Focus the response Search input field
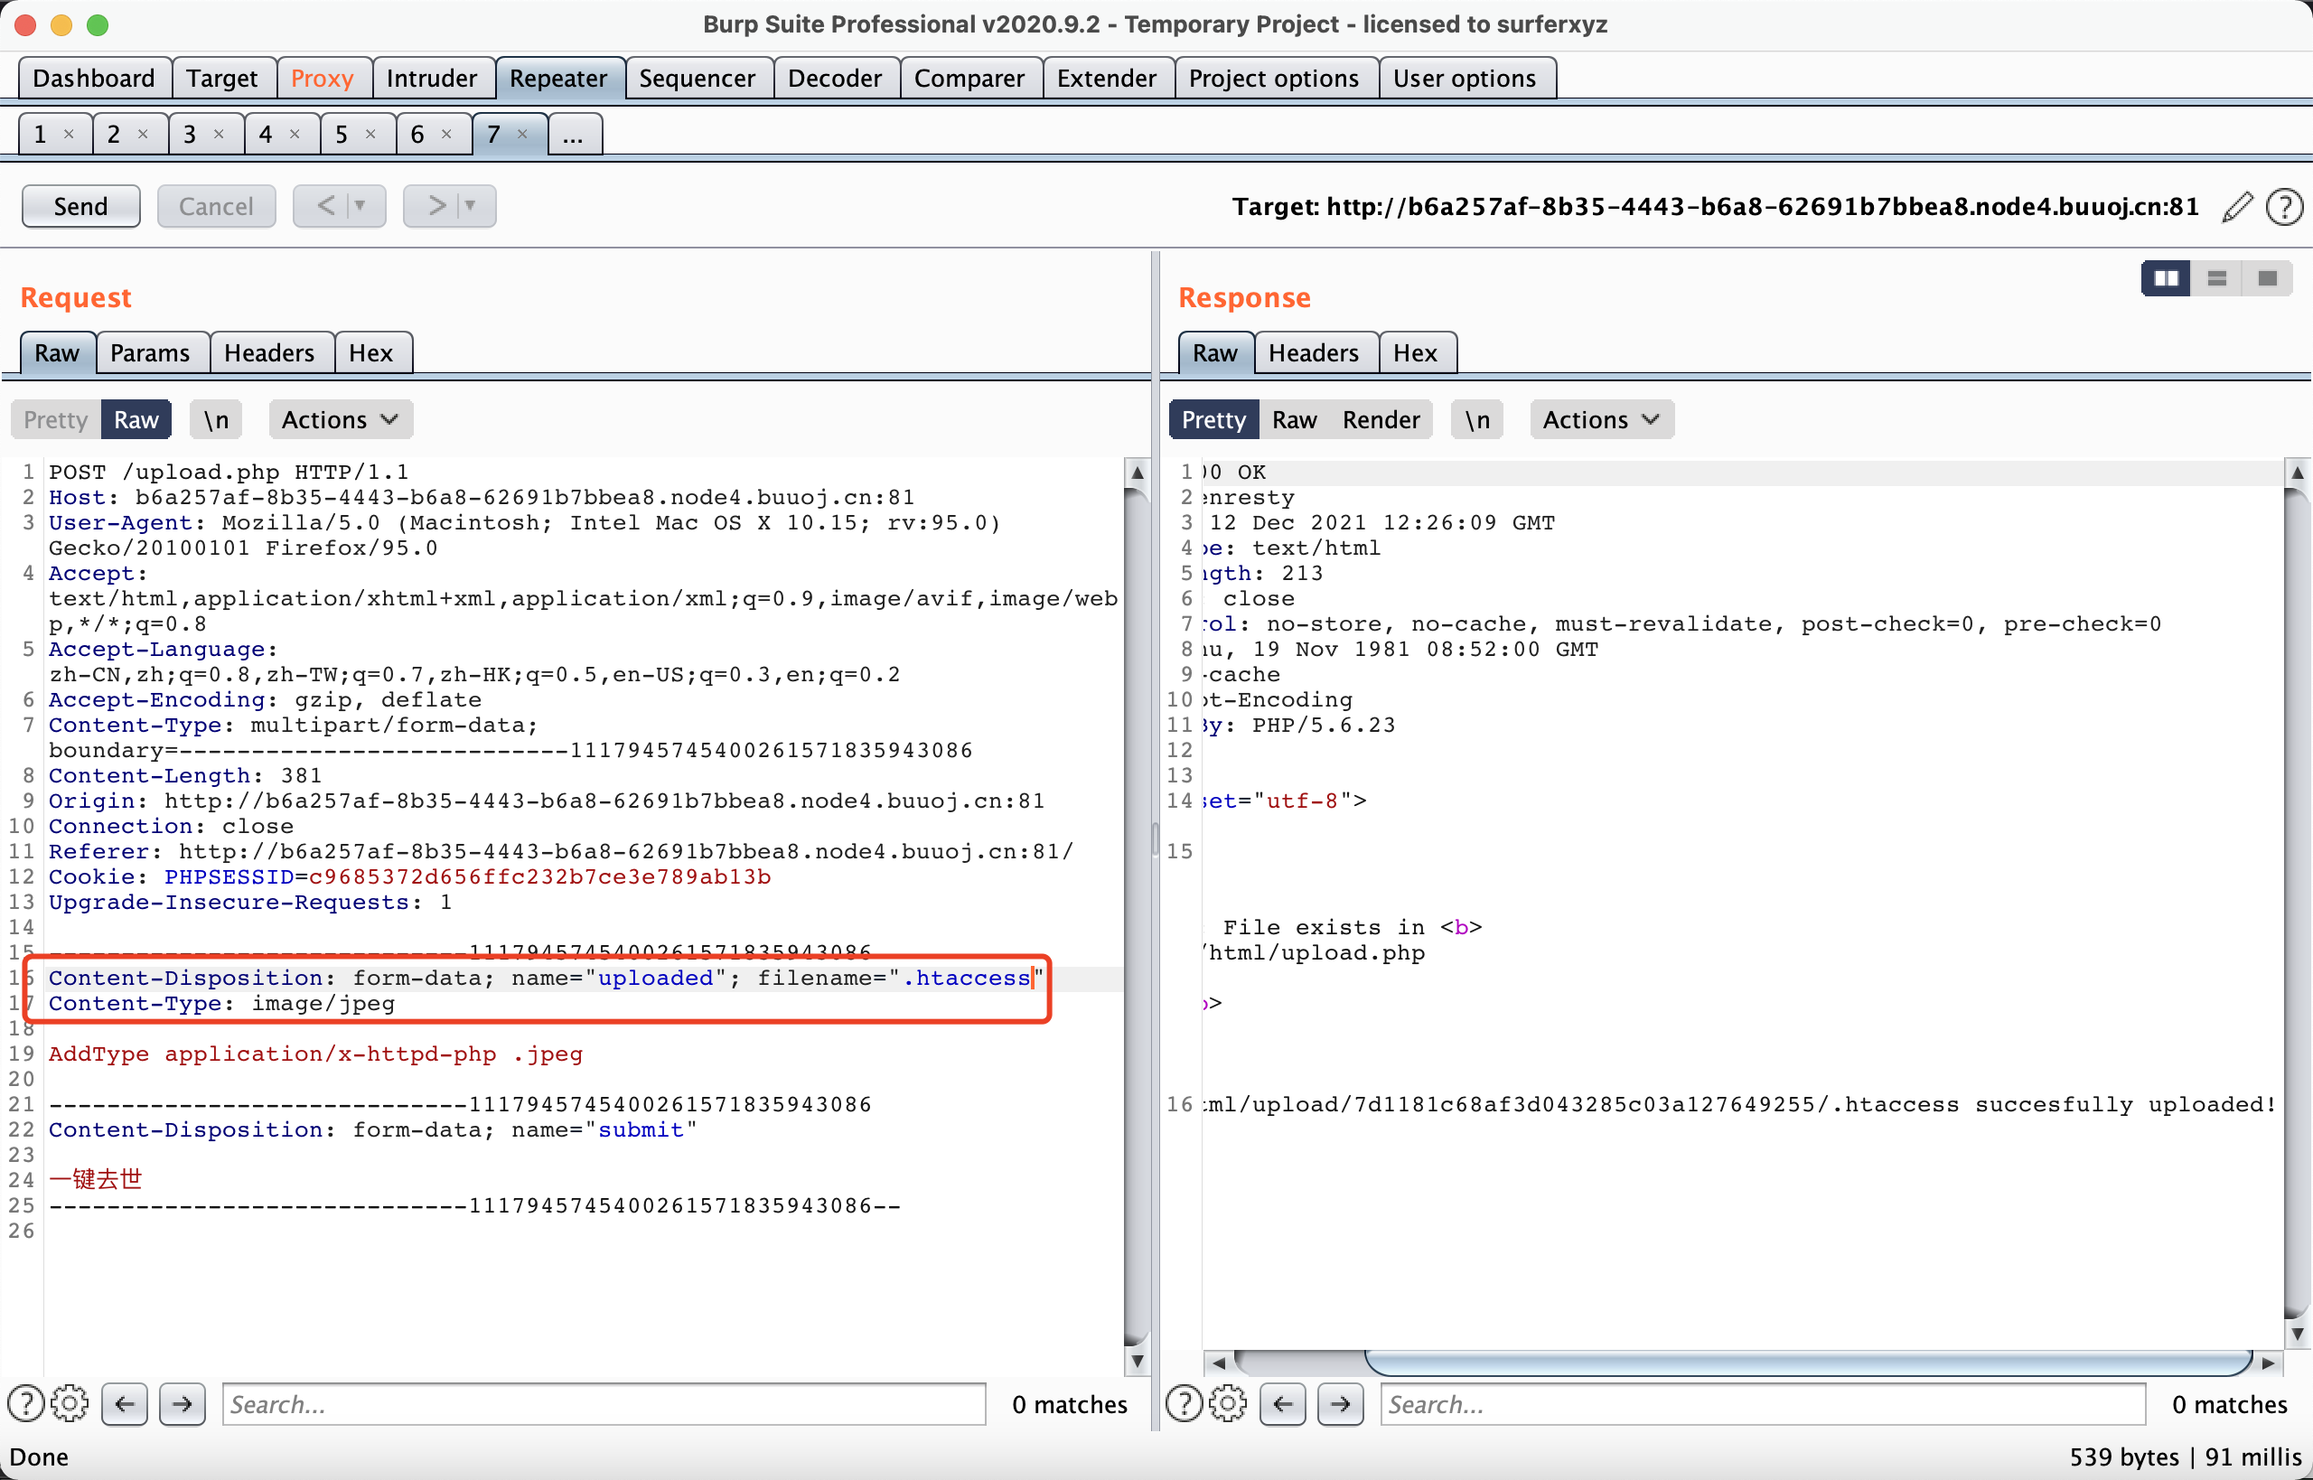The height and width of the screenshot is (1480, 2313). (1762, 1404)
